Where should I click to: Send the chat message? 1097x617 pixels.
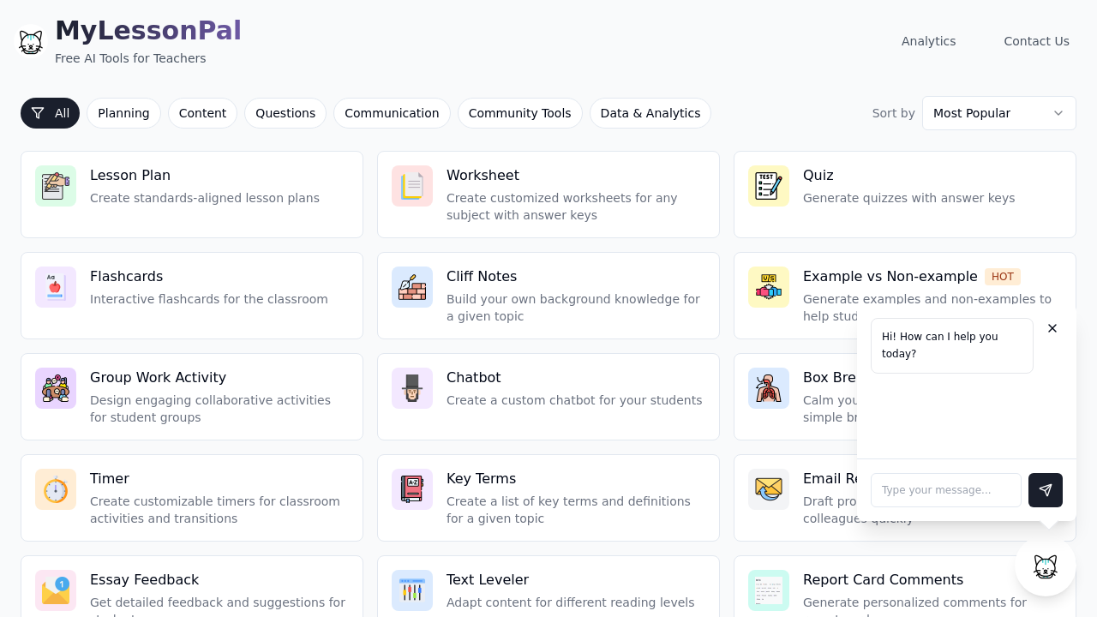(x=1046, y=490)
